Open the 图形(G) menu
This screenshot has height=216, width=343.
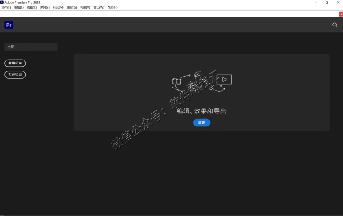(x=72, y=7)
